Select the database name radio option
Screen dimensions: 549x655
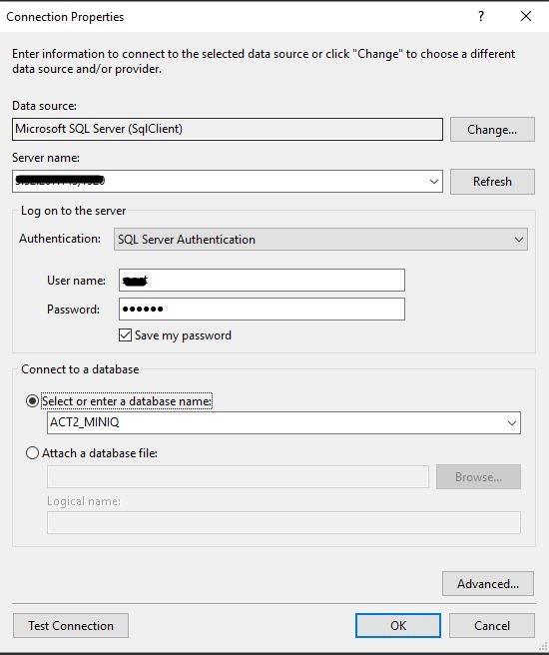(x=32, y=401)
